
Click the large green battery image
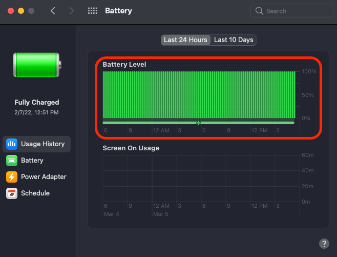(37, 65)
